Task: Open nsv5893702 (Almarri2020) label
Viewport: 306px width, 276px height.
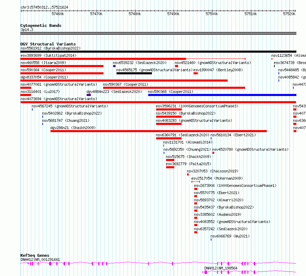Action: tap(219, 200)
